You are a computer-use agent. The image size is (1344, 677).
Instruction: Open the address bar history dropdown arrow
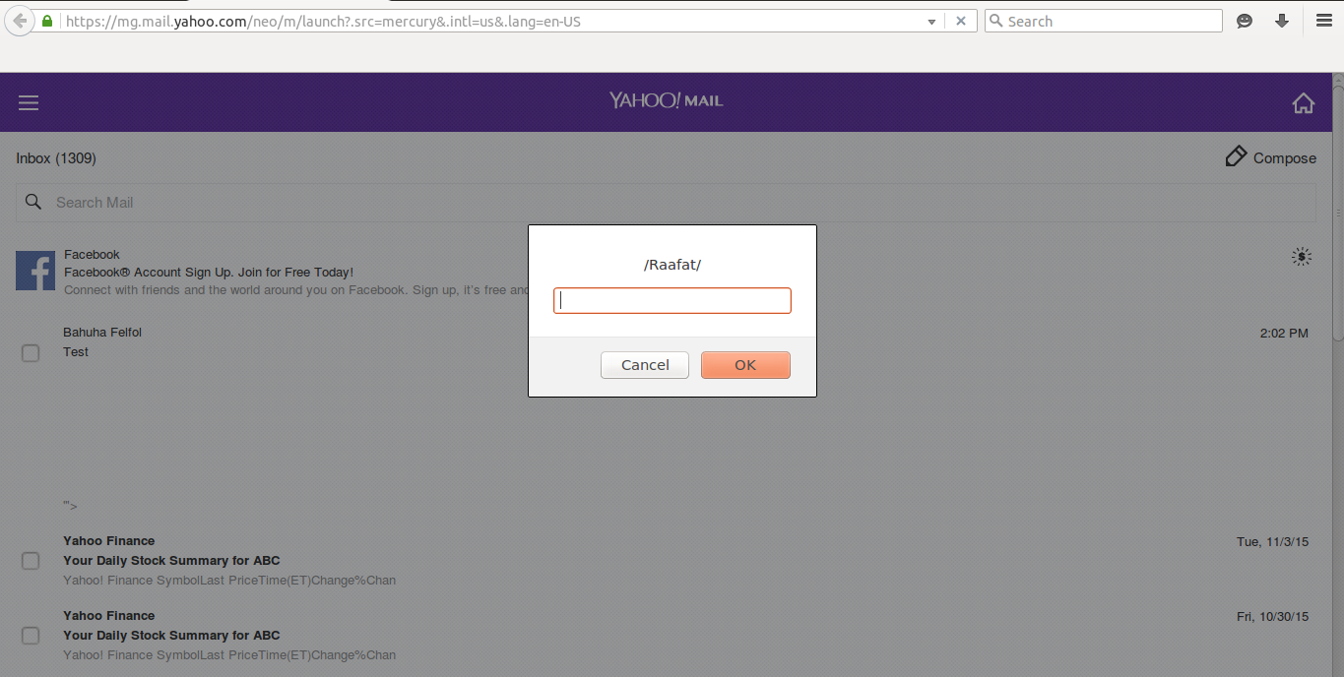[x=931, y=22]
